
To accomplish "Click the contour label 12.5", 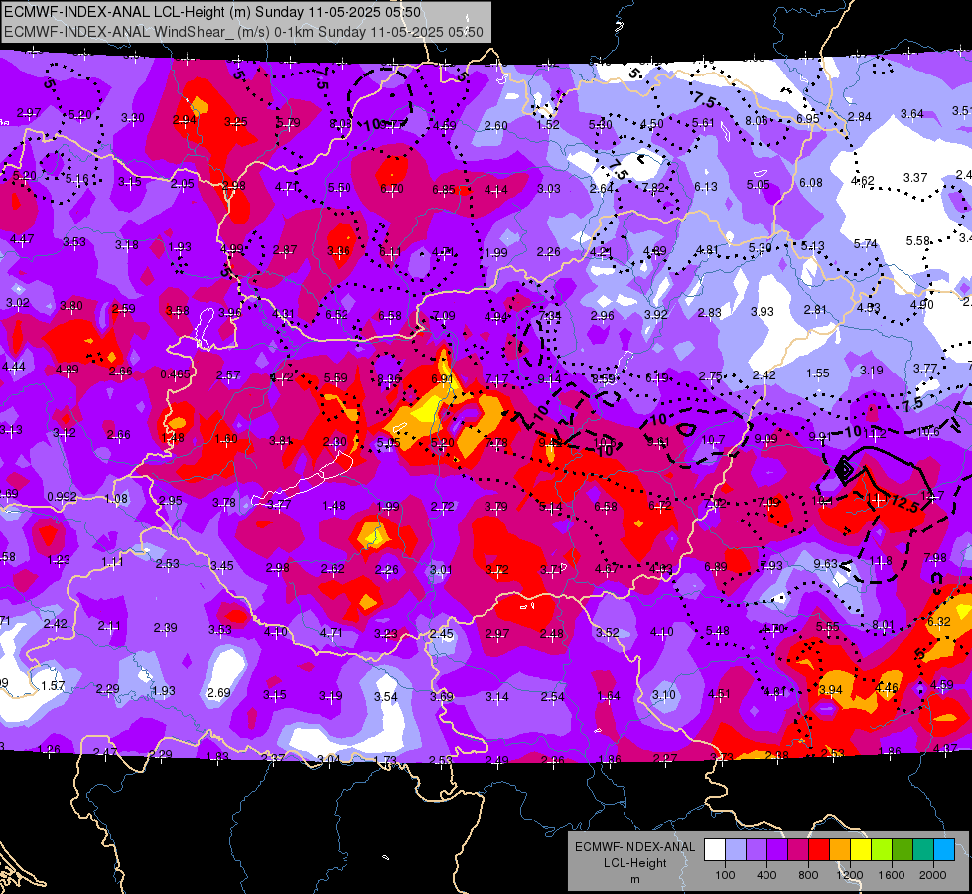I will 905,504.
